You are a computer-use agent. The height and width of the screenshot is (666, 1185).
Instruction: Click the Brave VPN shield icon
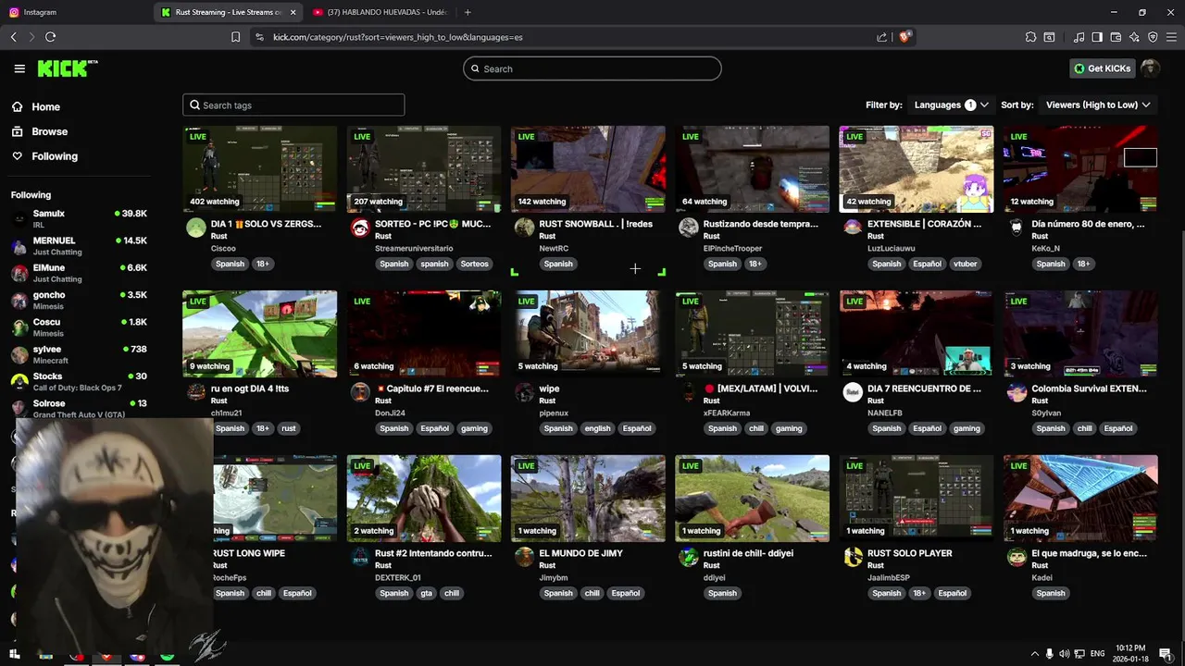coord(1153,37)
